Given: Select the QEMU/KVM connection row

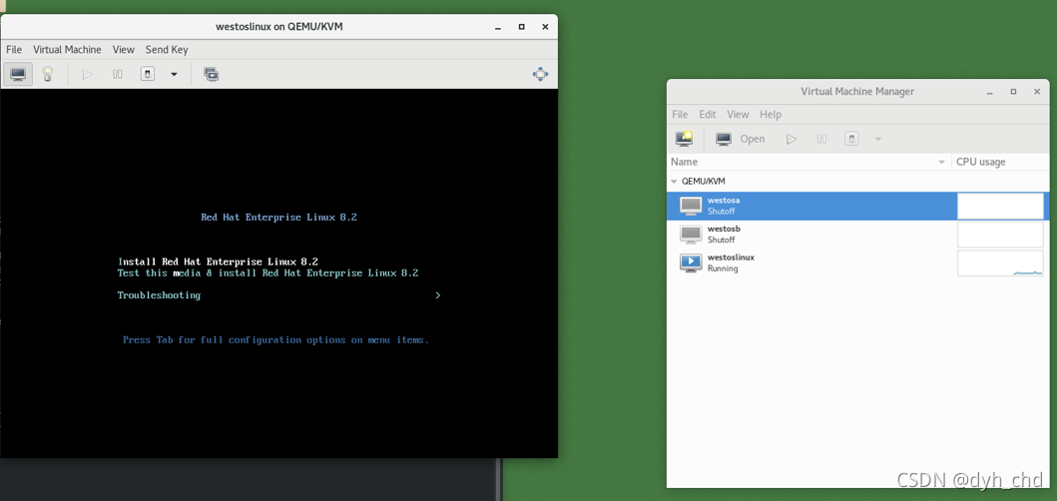Looking at the screenshot, I should click(x=858, y=182).
